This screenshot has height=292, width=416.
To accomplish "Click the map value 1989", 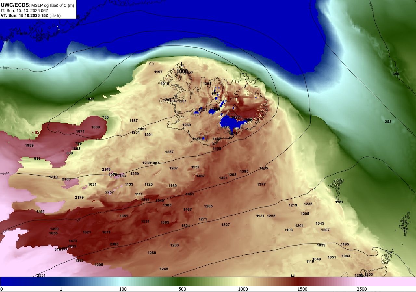I will (x=29, y=145).
